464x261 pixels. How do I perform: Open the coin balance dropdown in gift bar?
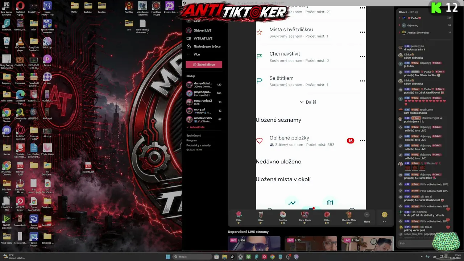click(385, 217)
